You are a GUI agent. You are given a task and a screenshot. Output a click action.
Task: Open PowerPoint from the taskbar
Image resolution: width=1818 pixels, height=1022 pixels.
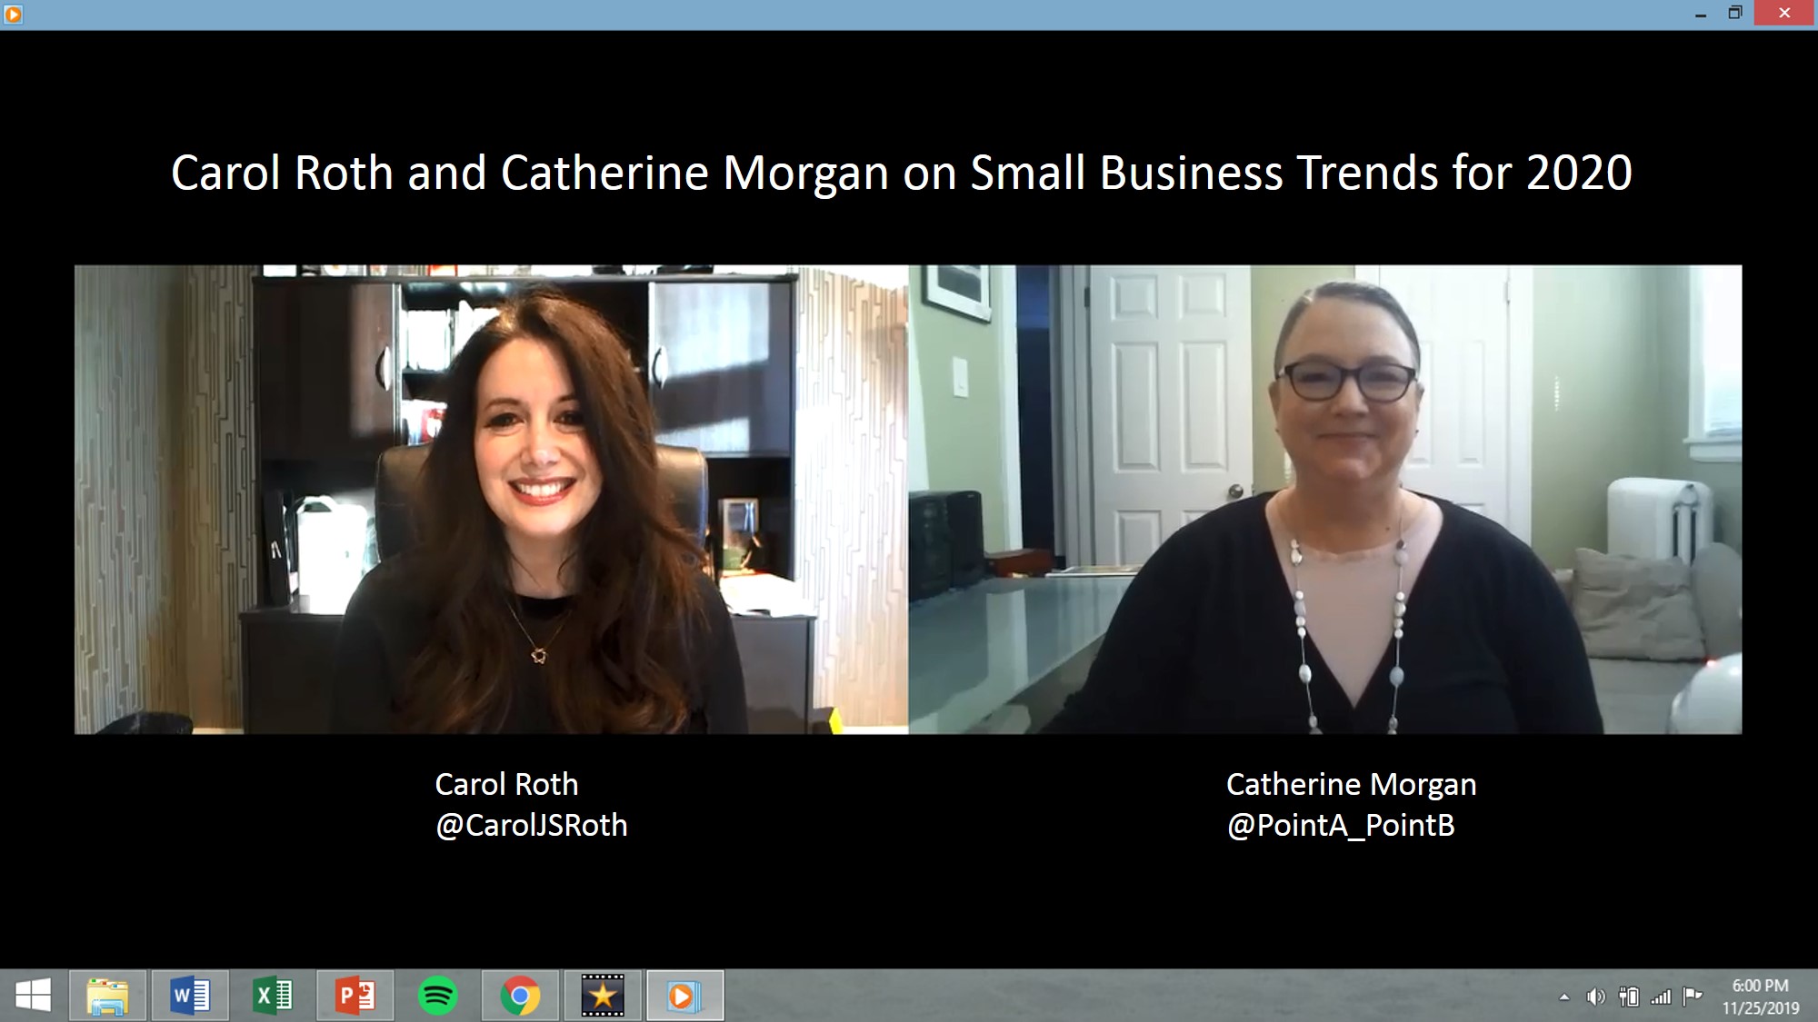[356, 997]
